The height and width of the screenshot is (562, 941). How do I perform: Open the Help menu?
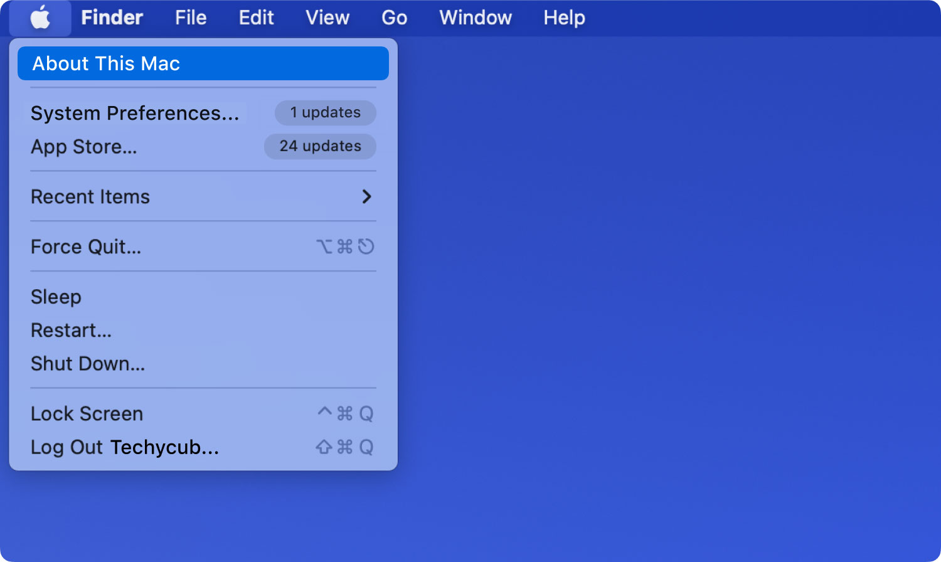(565, 18)
